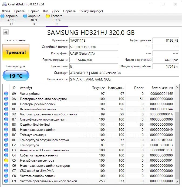This screenshot has height=187, width=182.
Task: Click scrollbar up arrow in attribute list
Action: click(177, 87)
